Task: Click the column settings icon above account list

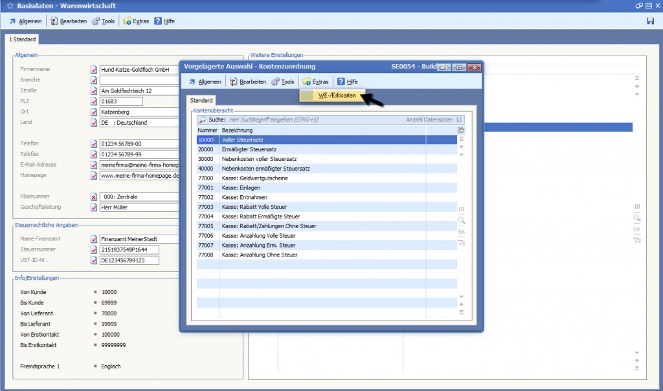Action: tap(461, 130)
